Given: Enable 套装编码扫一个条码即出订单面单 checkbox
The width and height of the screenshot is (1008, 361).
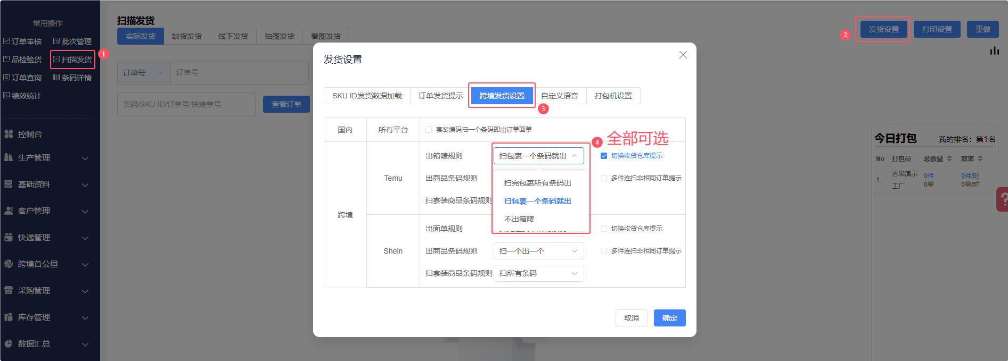Looking at the screenshot, I should point(429,130).
